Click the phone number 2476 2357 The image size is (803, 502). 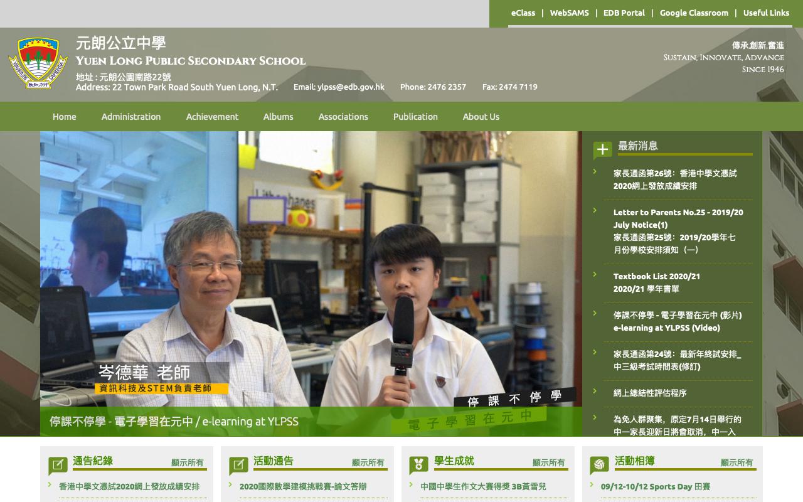tap(447, 87)
